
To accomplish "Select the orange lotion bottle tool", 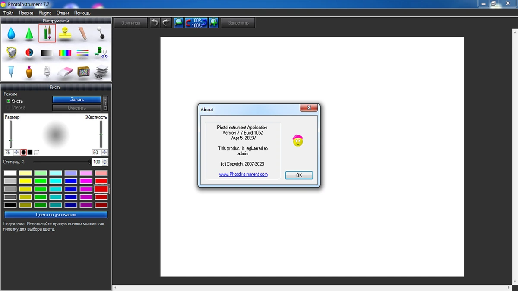I will click(29, 72).
